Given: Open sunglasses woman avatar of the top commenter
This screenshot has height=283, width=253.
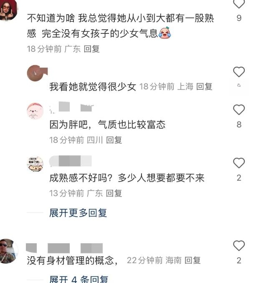Looking at the screenshot, I should coord(8,10).
